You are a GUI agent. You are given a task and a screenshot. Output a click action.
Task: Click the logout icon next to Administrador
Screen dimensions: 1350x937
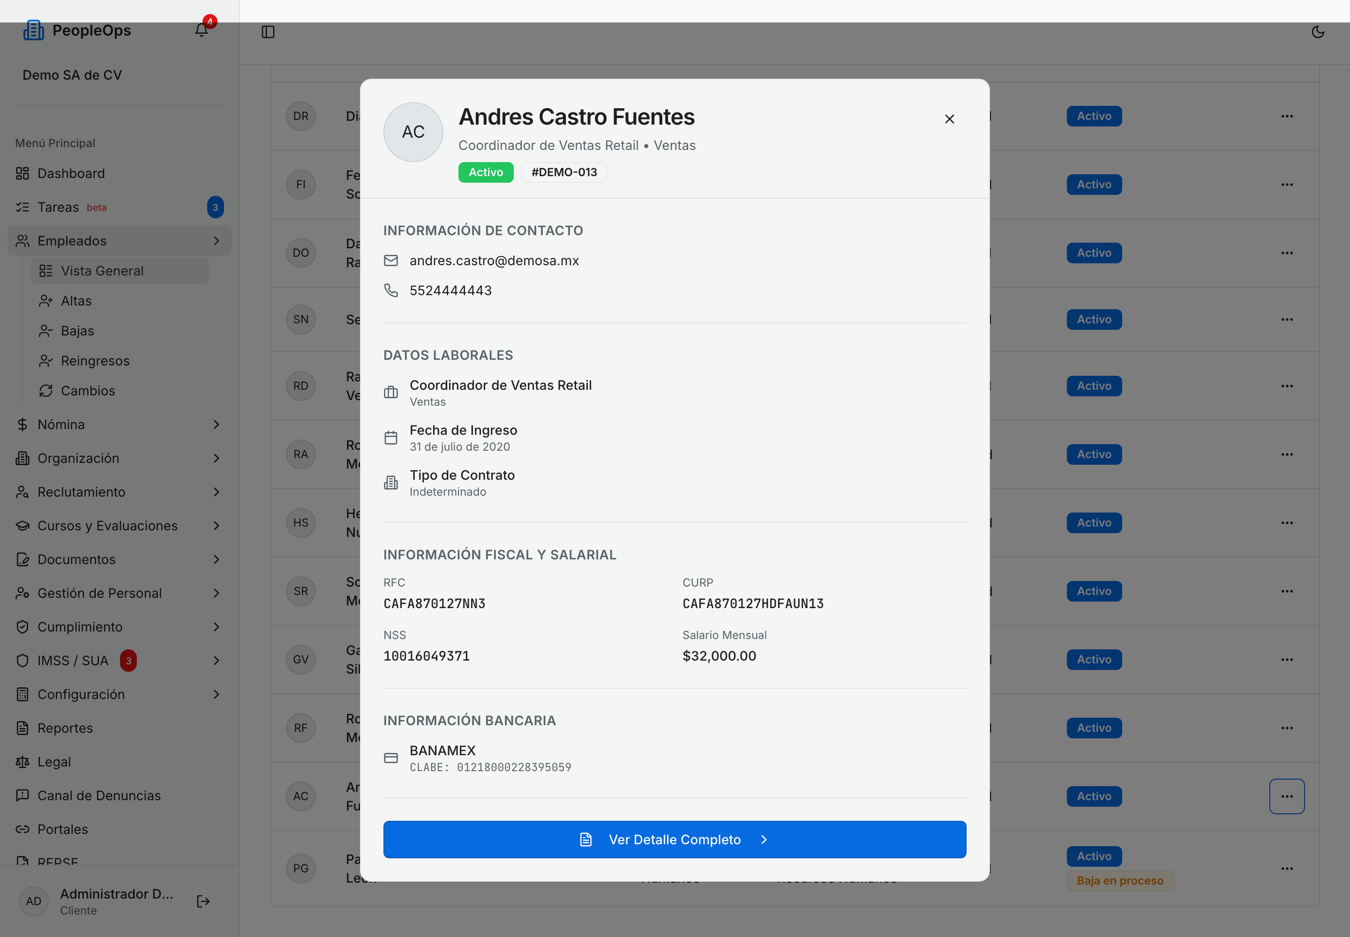[203, 901]
